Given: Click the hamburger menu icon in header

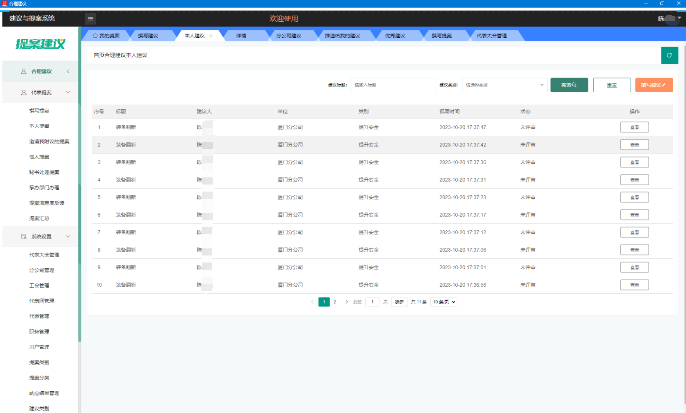Looking at the screenshot, I should (x=90, y=19).
